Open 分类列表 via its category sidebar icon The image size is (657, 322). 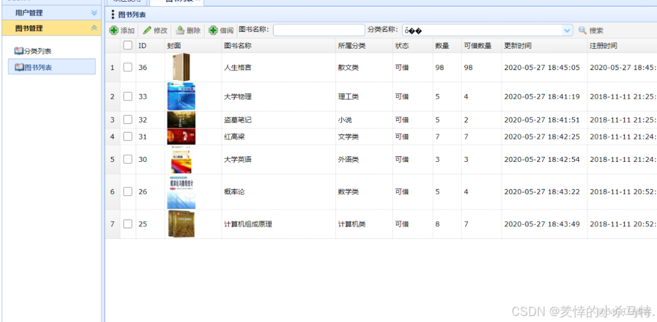point(19,49)
